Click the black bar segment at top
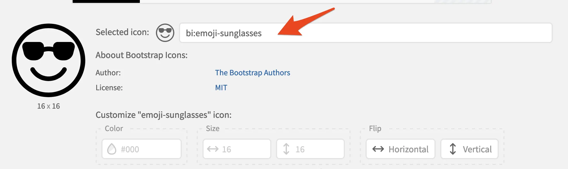The width and height of the screenshot is (568, 169). click(x=106, y=1)
